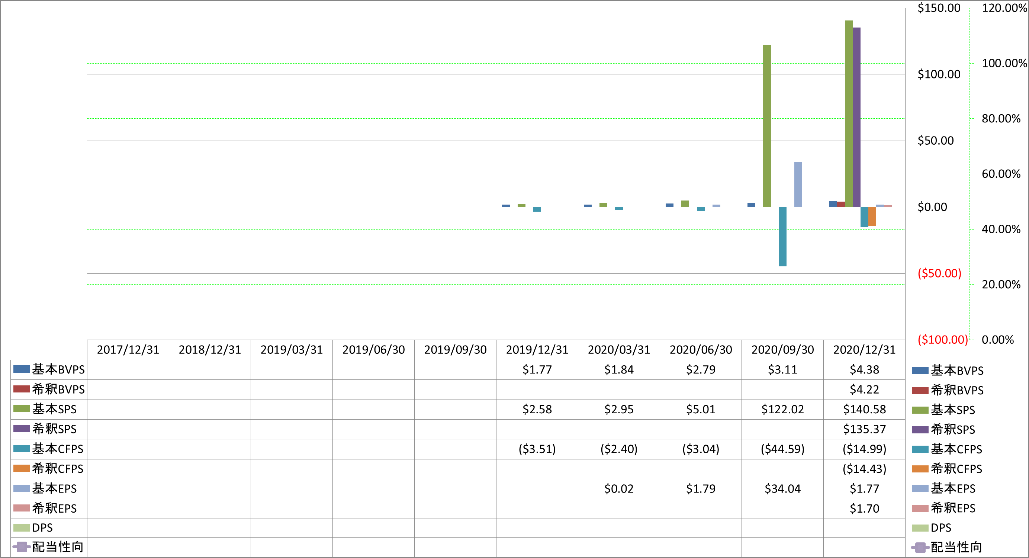Click the purple 希释SPS swatch in right legend
This screenshot has width=1029, height=558.
(920, 430)
